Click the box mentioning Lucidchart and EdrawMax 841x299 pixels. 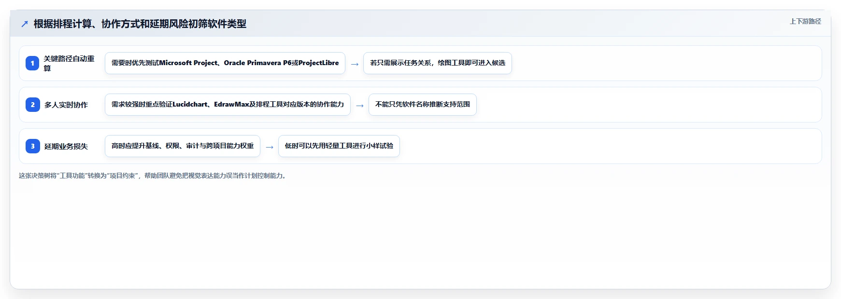click(228, 105)
